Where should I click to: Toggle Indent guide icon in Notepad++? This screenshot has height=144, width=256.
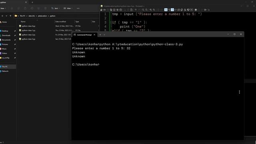[x=172, y=10]
